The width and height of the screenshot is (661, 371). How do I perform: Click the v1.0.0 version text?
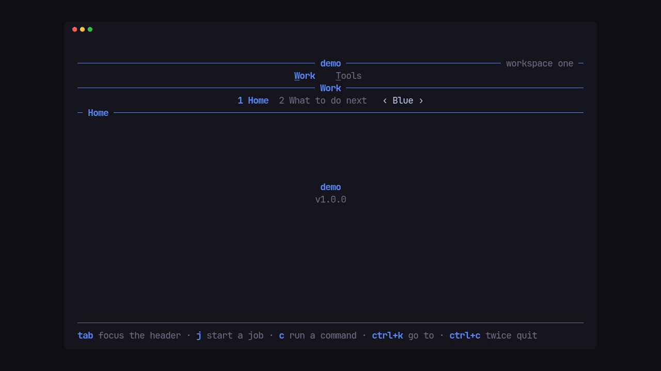330,199
